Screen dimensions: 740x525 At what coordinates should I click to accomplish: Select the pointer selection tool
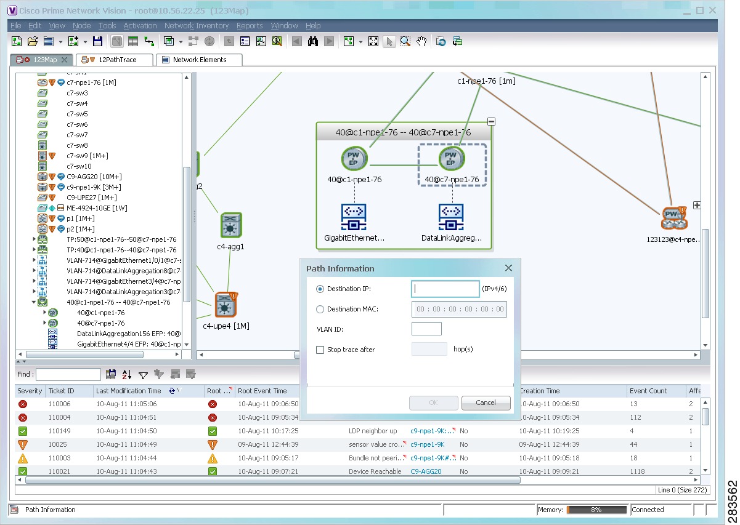coord(389,41)
